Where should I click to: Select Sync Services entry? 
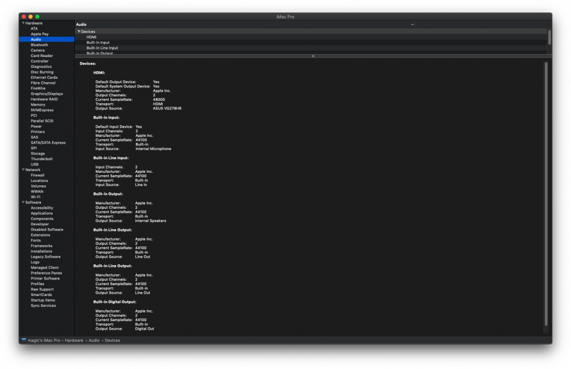[x=43, y=306]
